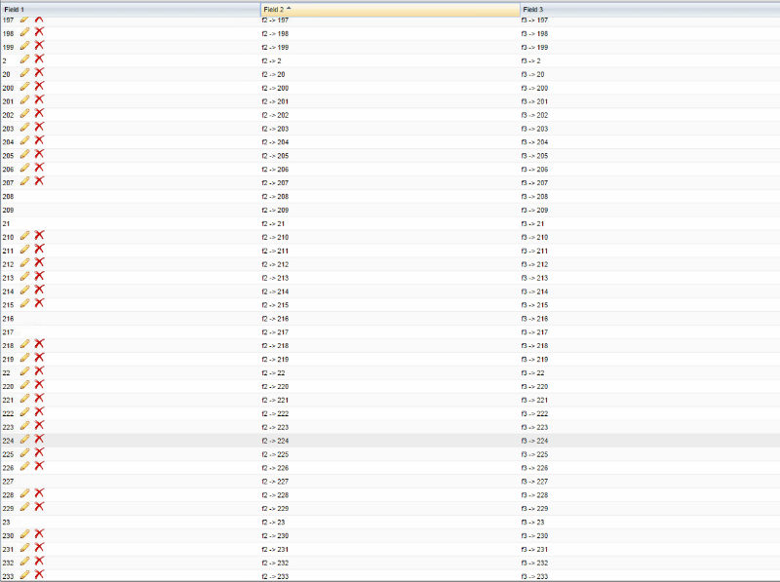The image size is (780, 582).
Task: Toggle the sort arrow on Field 2
Action: pos(289,9)
